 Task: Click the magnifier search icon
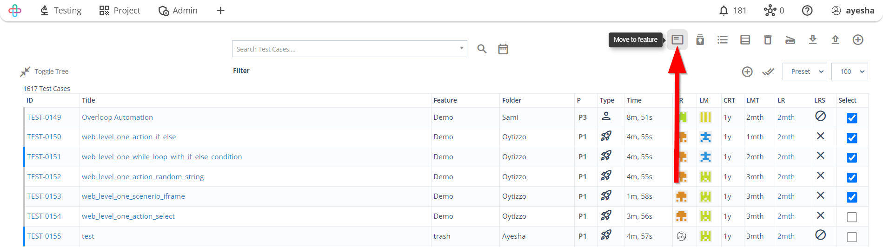482,49
